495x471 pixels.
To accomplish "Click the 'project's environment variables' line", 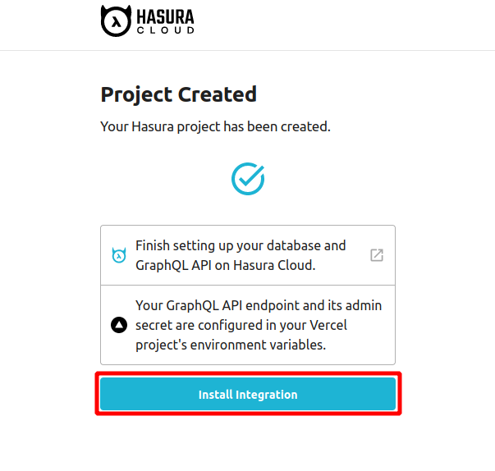I will (x=231, y=345).
